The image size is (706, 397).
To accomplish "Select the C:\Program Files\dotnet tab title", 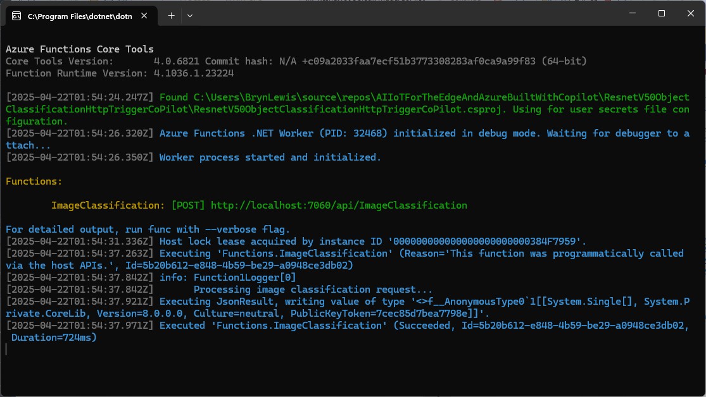I will point(80,16).
